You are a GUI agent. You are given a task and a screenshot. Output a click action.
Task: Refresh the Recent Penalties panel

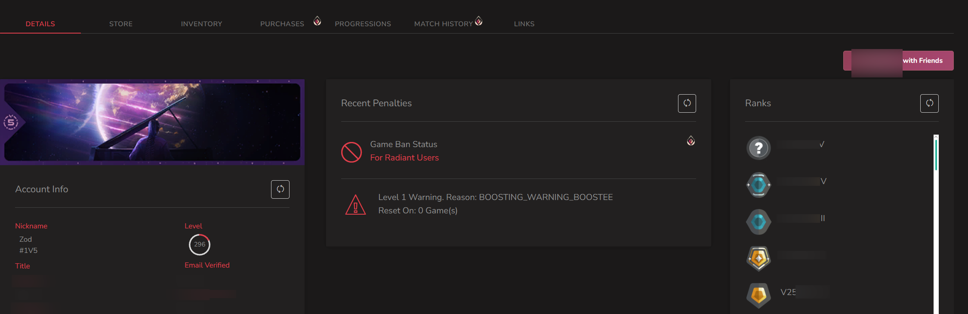click(x=687, y=103)
